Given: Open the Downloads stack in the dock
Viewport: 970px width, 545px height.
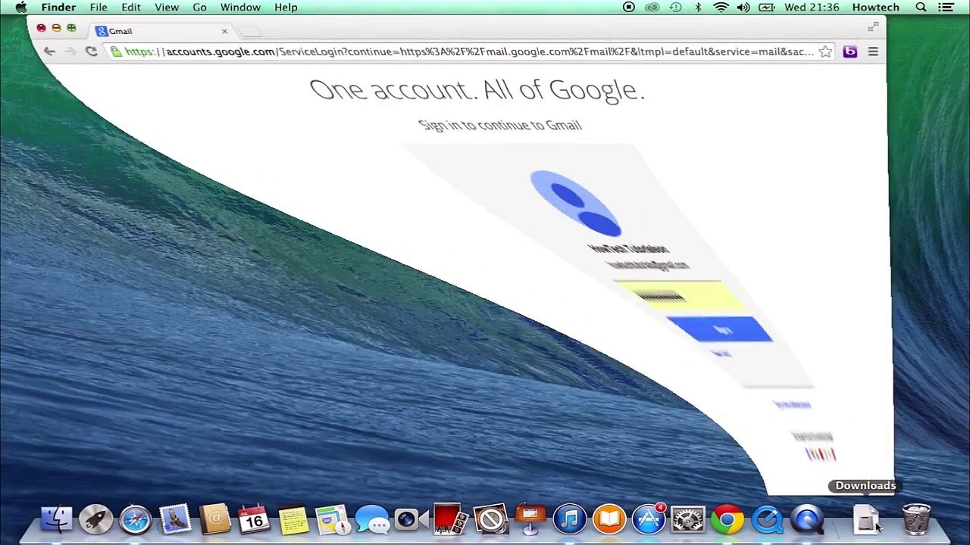Looking at the screenshot, I should tap(866, 520).
